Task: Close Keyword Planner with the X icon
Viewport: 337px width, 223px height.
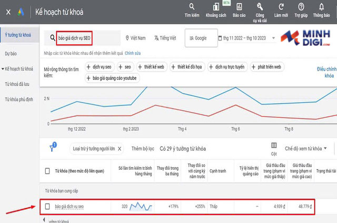Action: pos(8,12)
